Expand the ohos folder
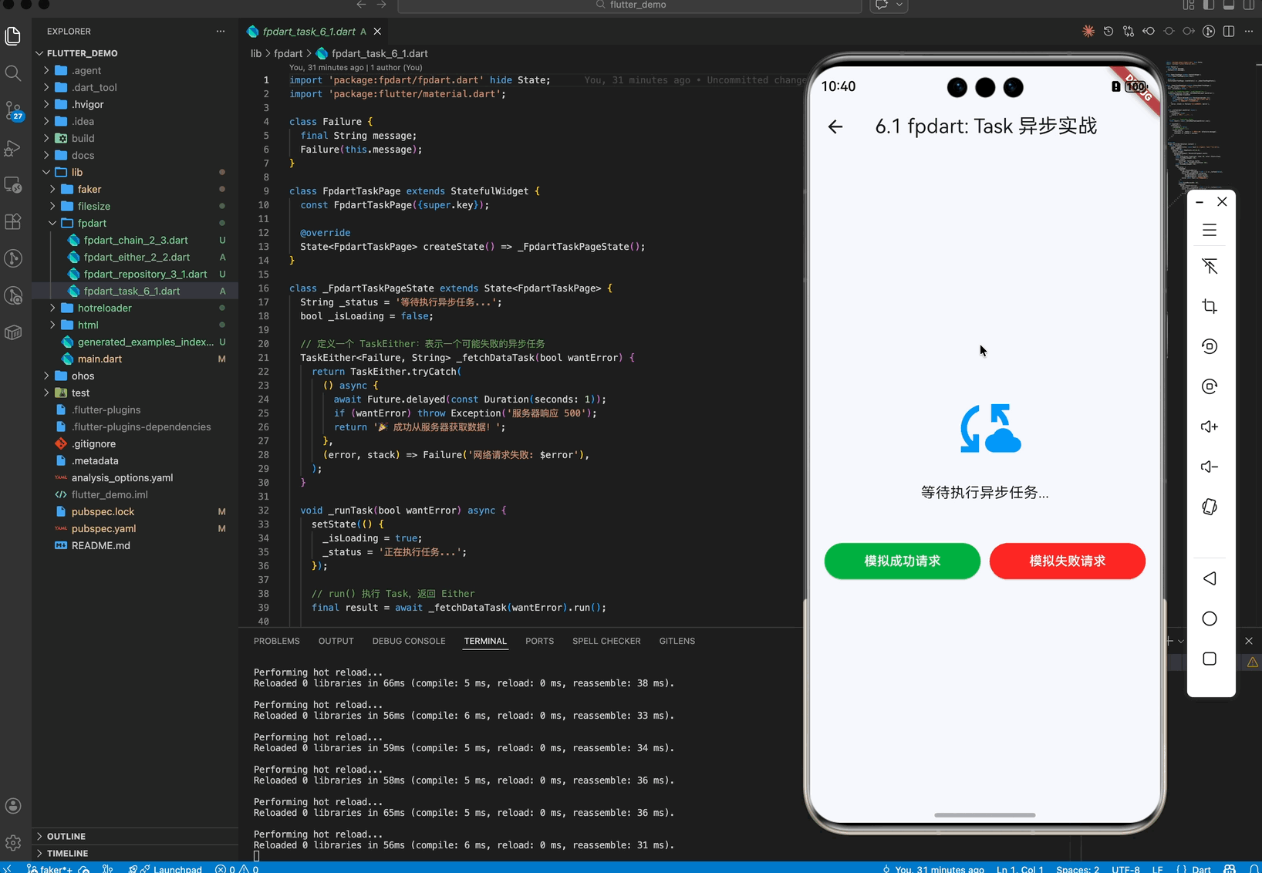 point(46,376)
